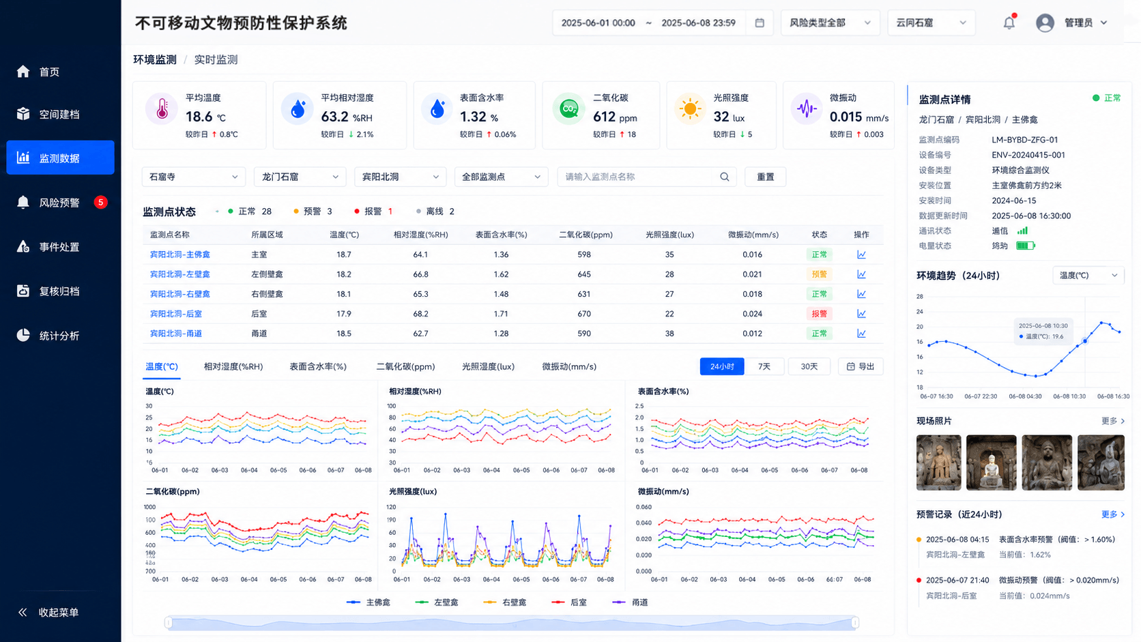Open trend chart icon for 宾阳北洞-甬道 row
1141x642 pixels.
tap(861, 334)
